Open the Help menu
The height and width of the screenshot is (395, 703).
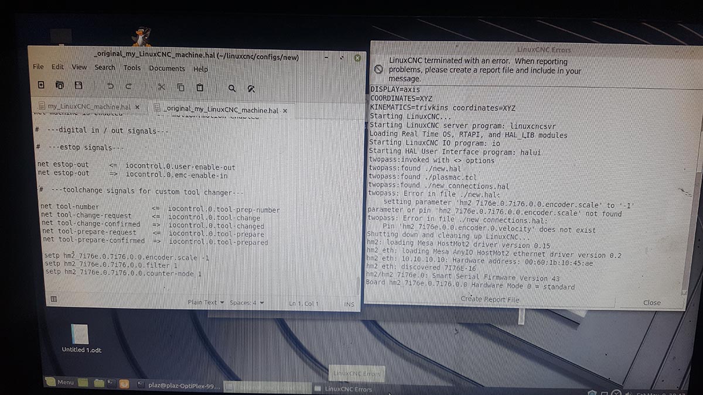[200, 69]
